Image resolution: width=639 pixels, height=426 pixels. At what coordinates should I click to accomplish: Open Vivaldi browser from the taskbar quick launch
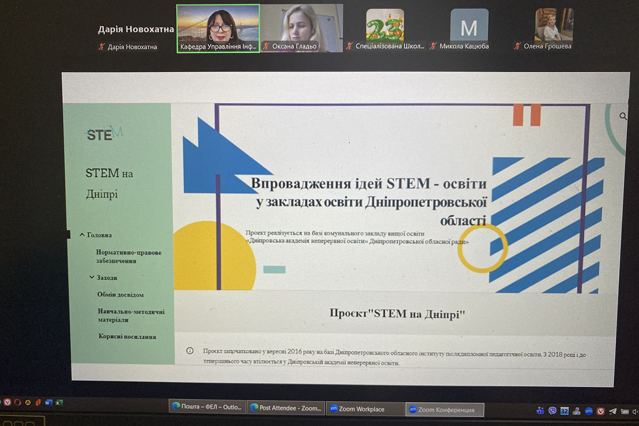click(7, 402)
